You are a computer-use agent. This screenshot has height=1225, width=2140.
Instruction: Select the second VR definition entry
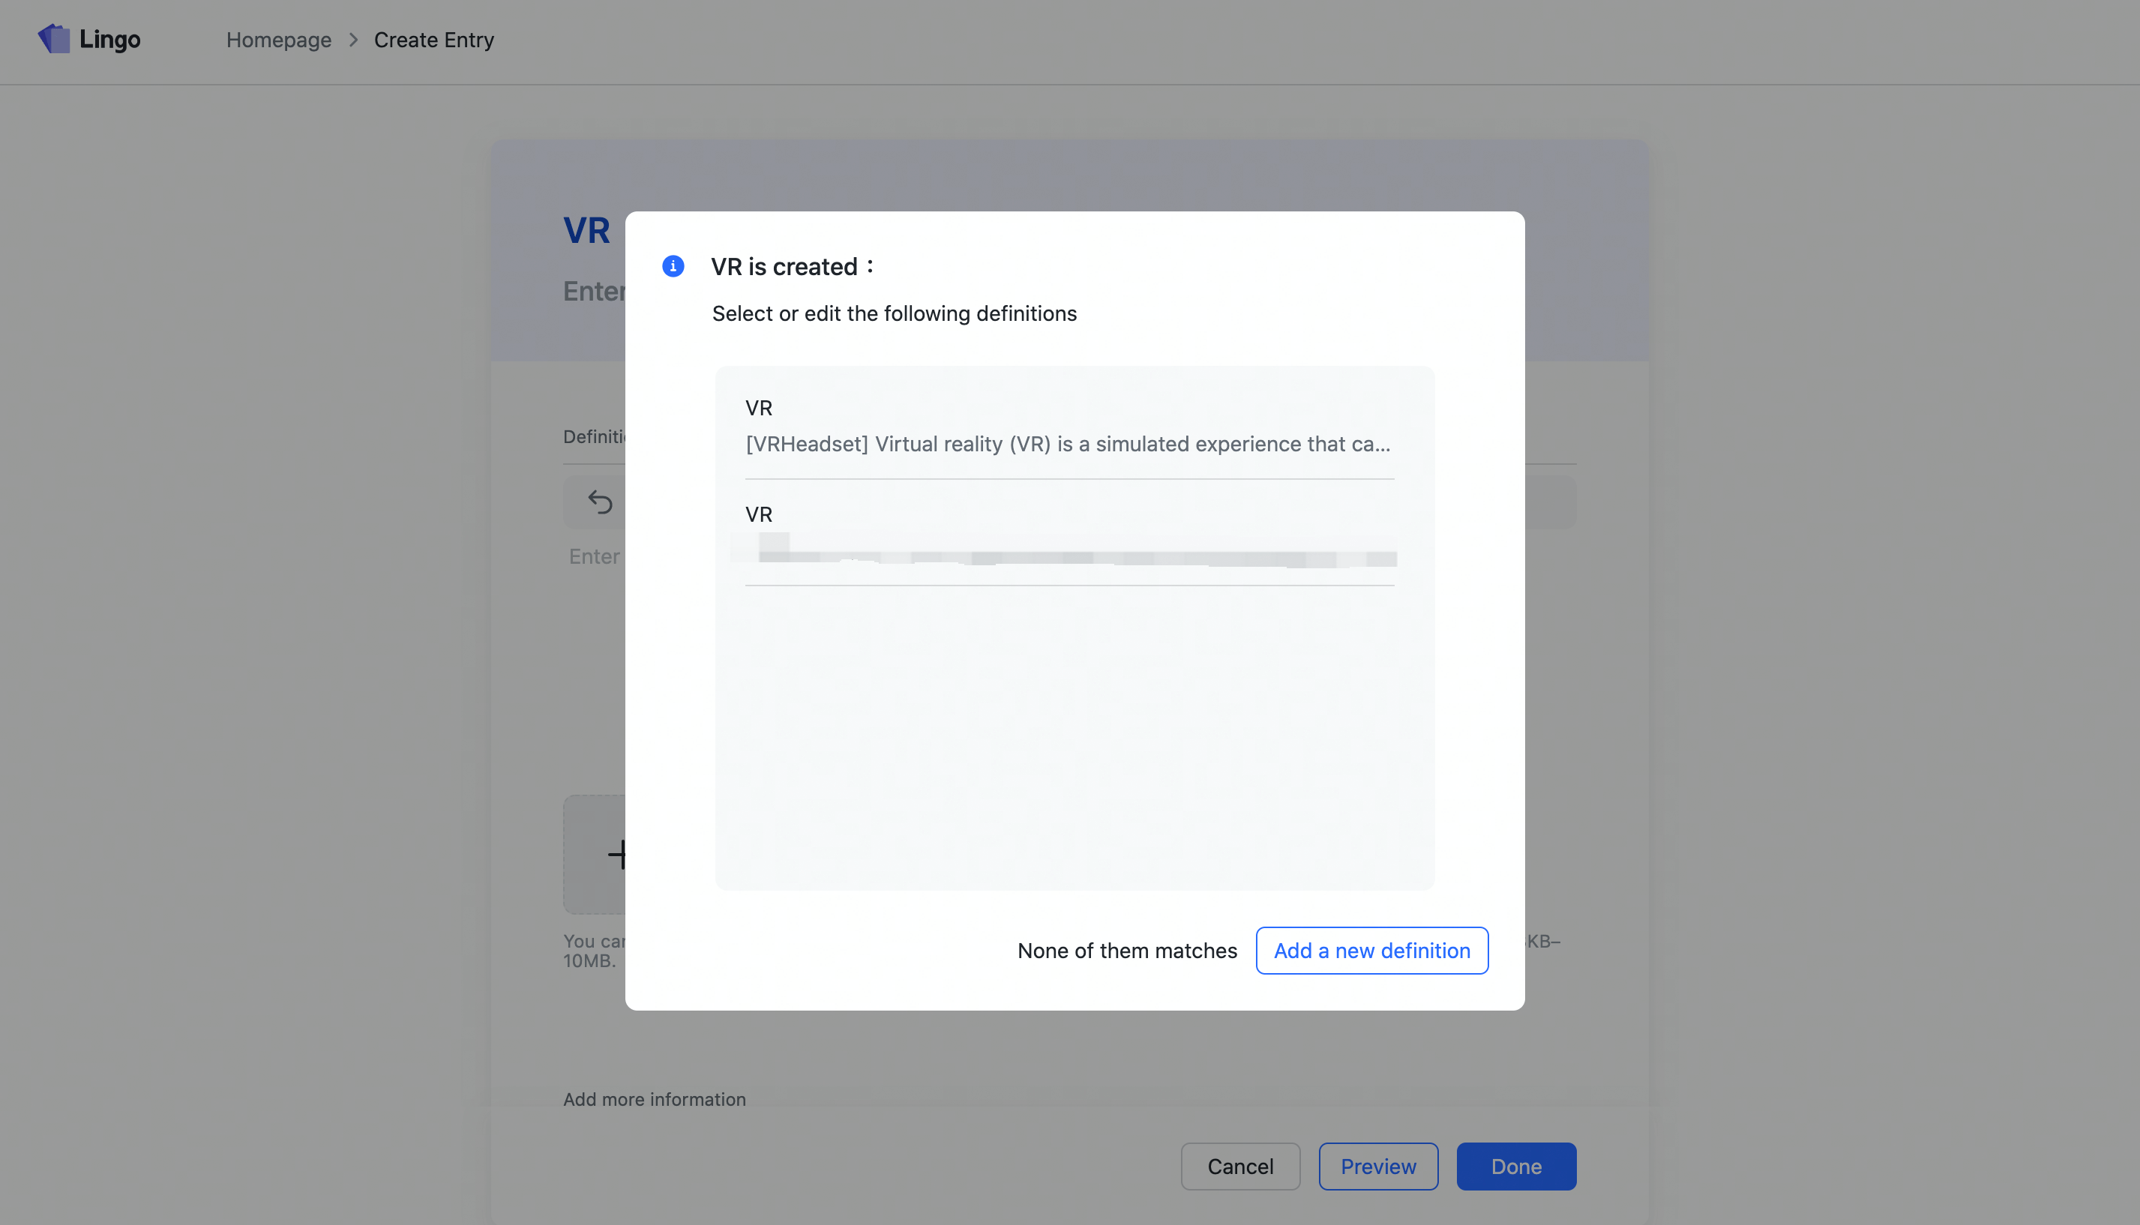click(1069, 535)
